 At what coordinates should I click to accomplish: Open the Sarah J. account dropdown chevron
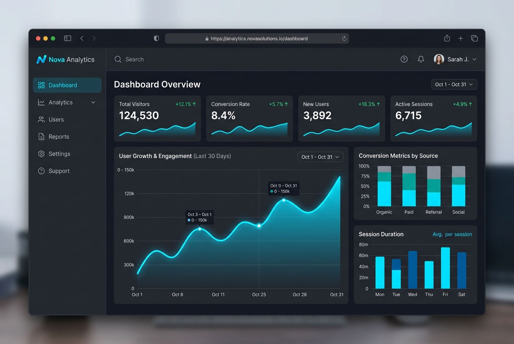coord(474,59)
